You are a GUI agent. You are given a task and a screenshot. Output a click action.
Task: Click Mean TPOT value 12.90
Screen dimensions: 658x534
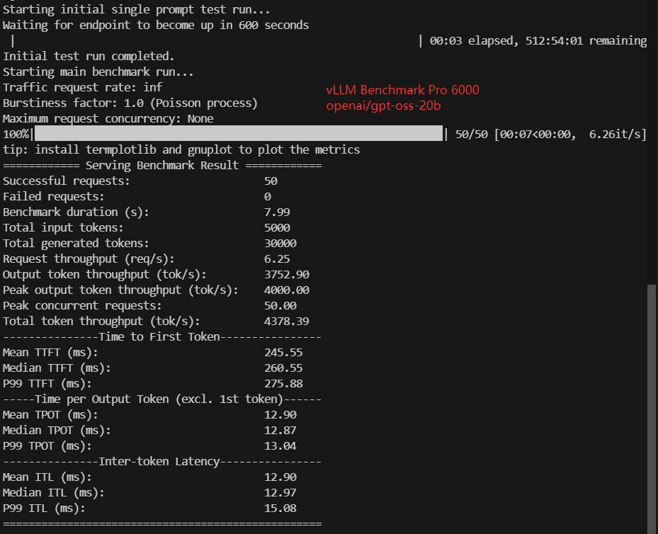(x=280, y=414)
